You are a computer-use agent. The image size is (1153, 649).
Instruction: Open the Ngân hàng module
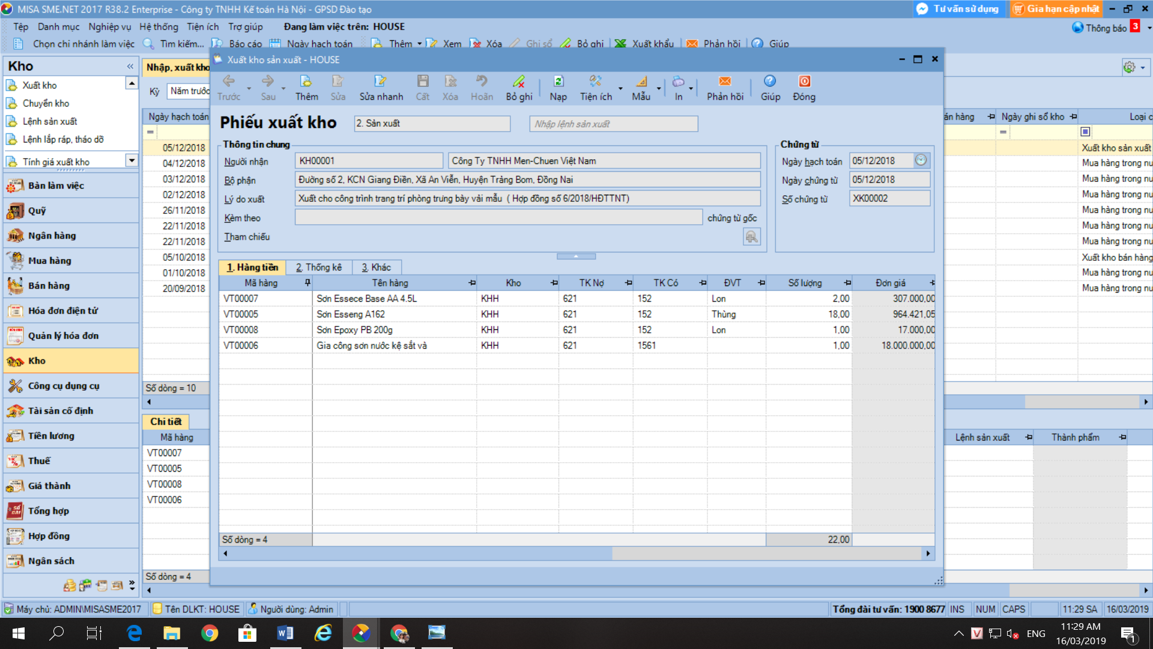(52, 236)
